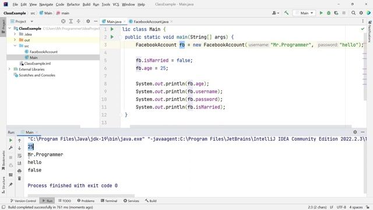Open the user account icon in toolbar
Image resolution: width=373 pixels, height=210 pixels.
(275, 13)
